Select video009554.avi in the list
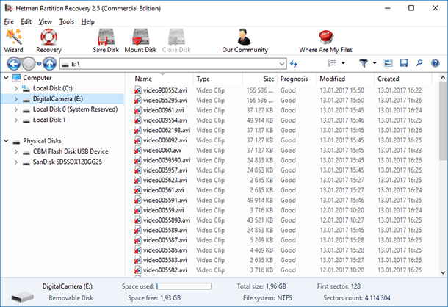The width and height of the screenshot is (448, 307). pos(165,120)
